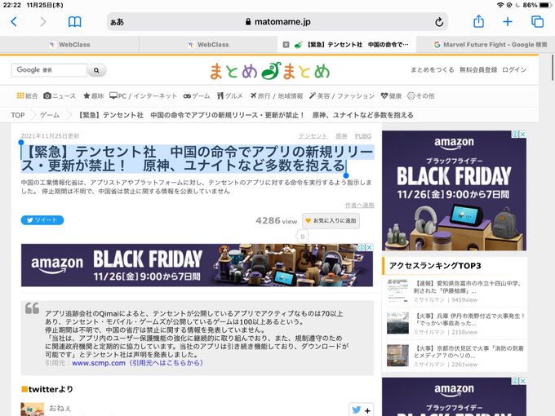Tap the Safari back arrow

pos(14,22)
